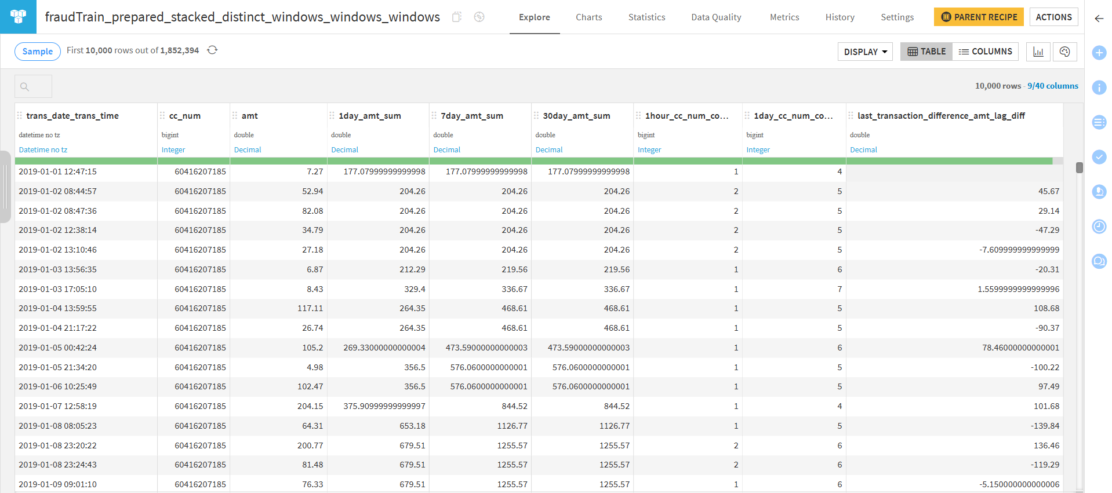Open the Settings tab

tap(897, 17)
